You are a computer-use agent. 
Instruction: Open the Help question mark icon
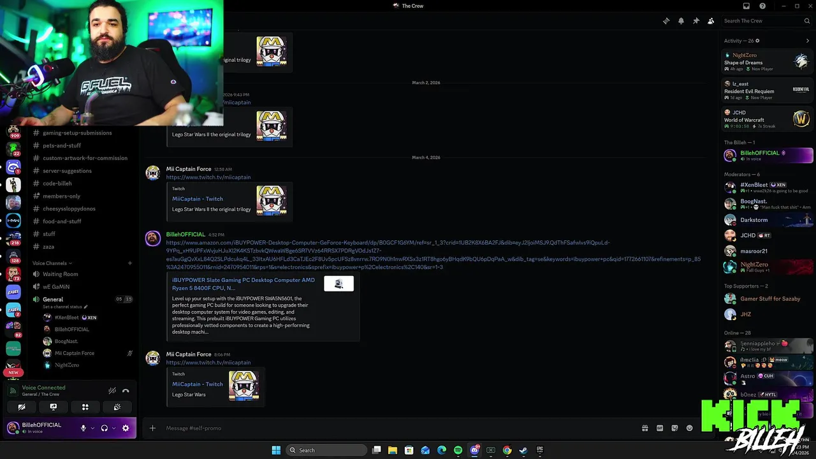coord(762,6)
